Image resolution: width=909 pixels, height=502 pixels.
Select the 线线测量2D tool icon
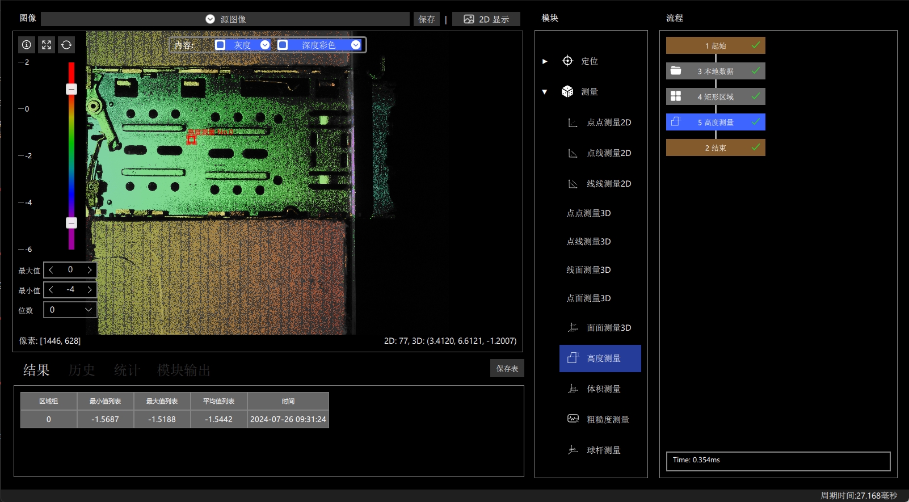tap(573, 184)
